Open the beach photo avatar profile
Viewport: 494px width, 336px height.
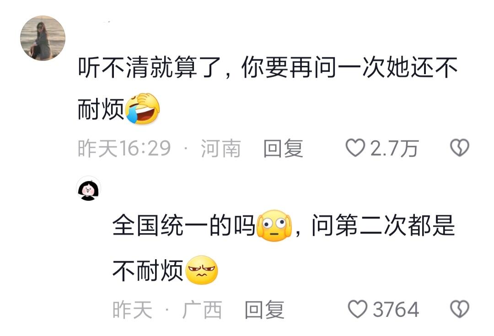tap(43, 38)
